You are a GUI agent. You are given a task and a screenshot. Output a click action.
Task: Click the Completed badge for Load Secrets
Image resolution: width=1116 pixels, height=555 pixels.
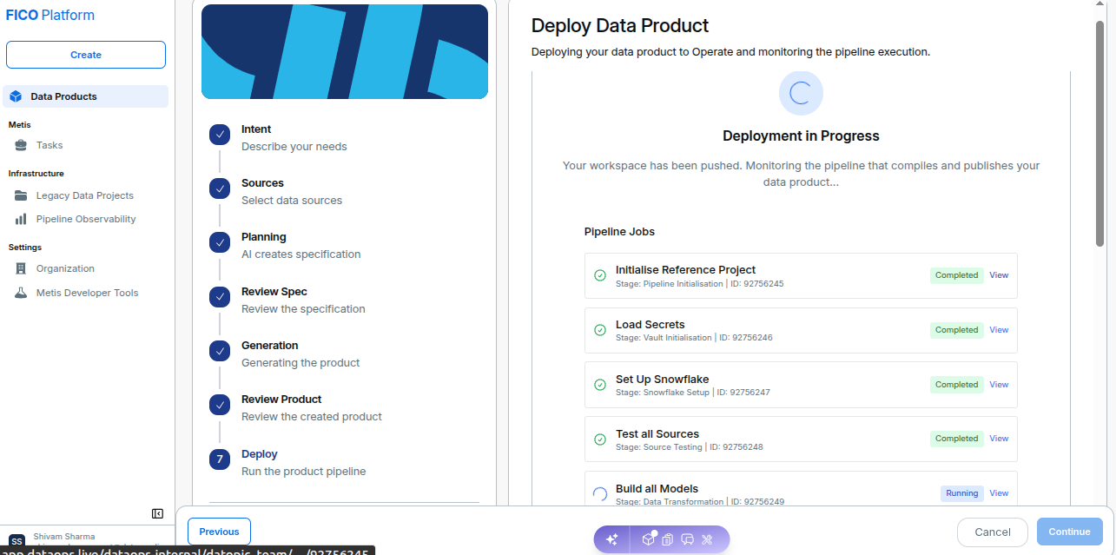[x=957, y=330]
